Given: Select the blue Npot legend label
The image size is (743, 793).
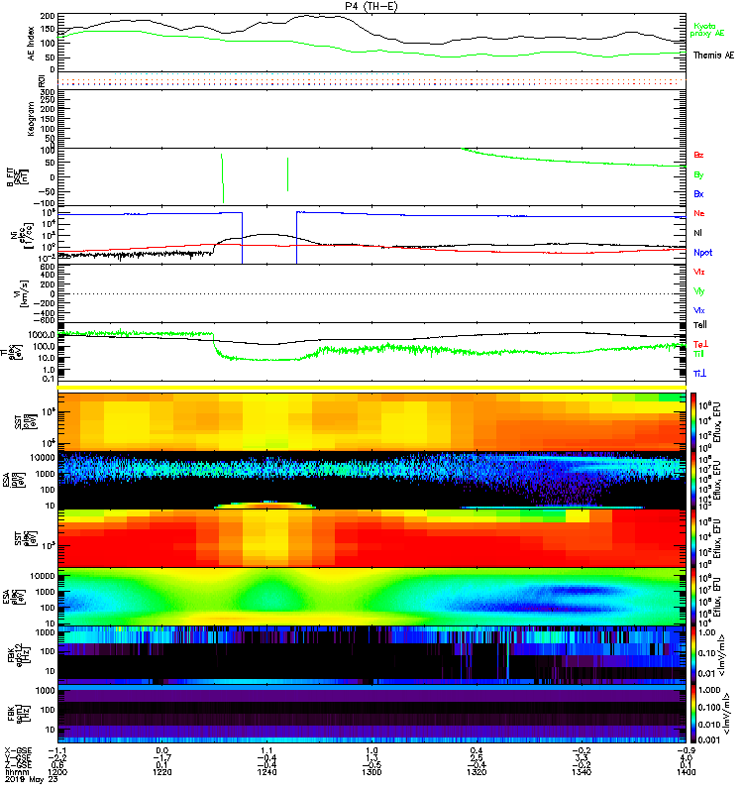Looking at the screenshot, I should (702, 253).
